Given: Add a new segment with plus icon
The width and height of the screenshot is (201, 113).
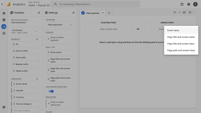Looking at the screenshot, I should (37, 39).
